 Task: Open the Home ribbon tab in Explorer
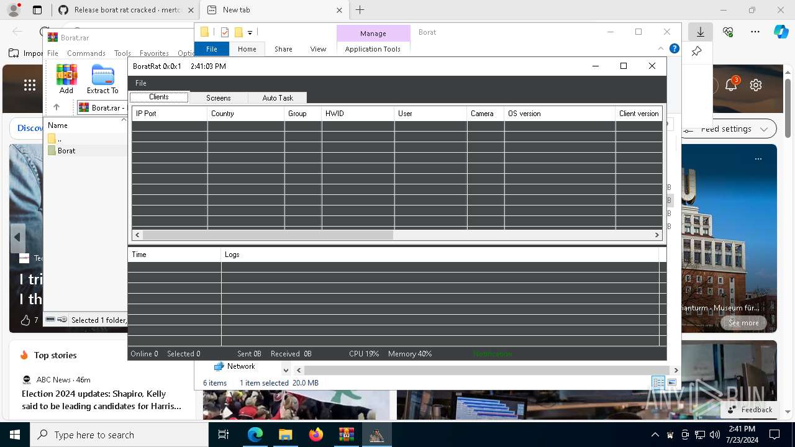(247, 49)
